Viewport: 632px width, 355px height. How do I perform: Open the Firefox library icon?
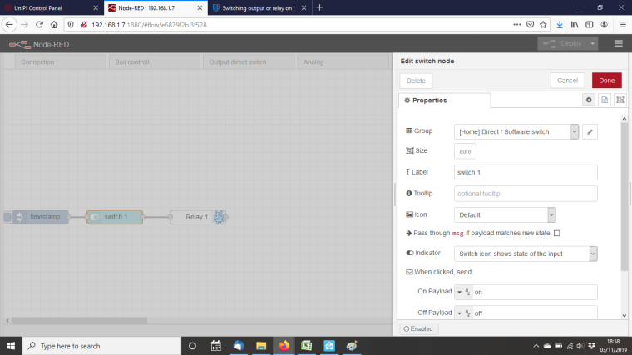[575, 25]
